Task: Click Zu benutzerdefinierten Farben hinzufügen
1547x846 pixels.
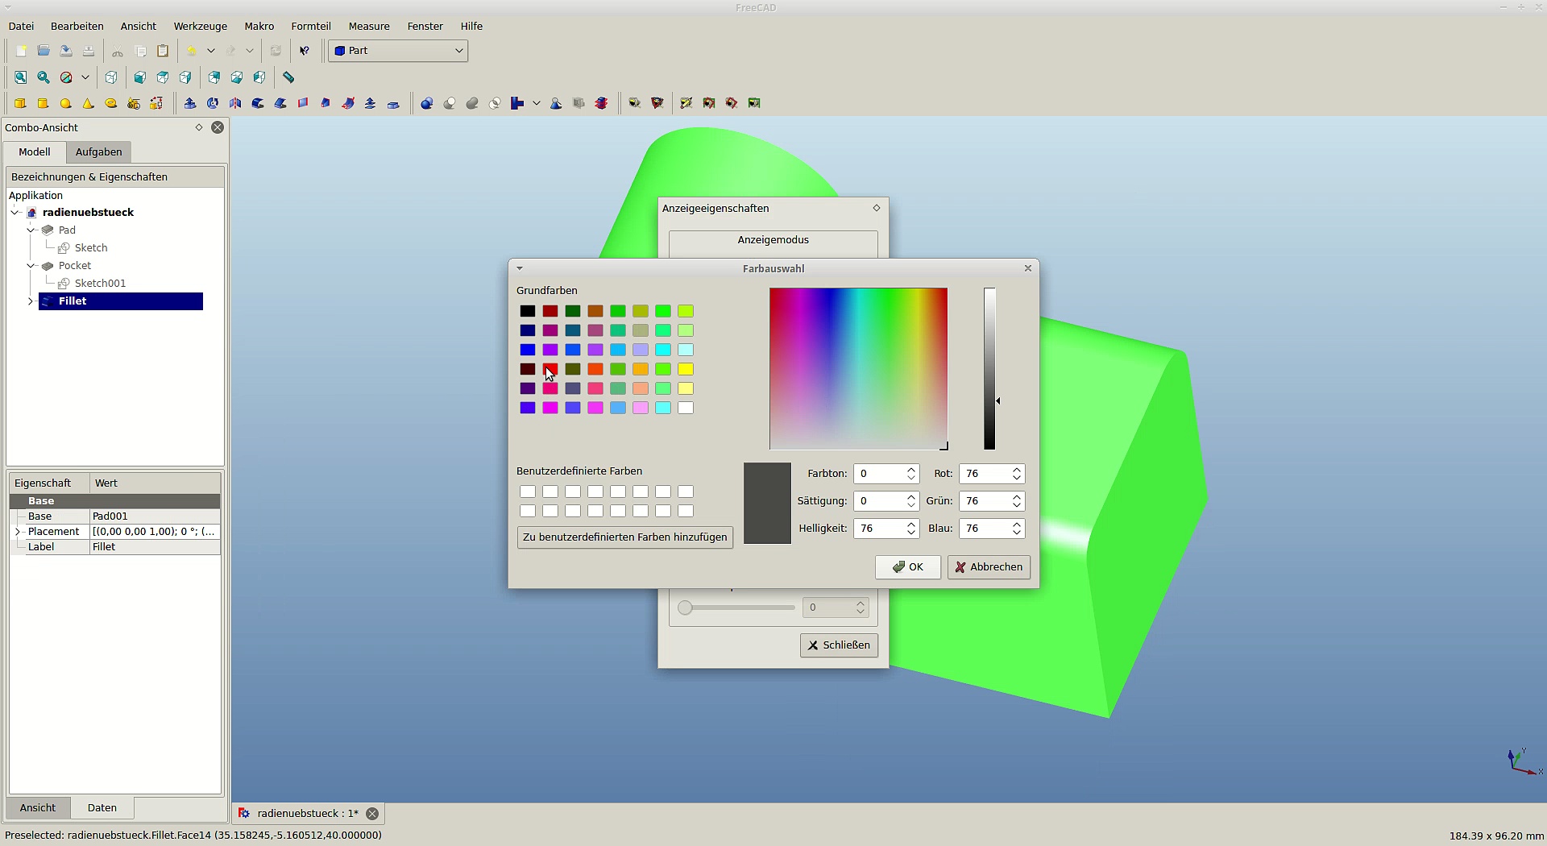Action: pyautogui.click(x=624, y=537)
